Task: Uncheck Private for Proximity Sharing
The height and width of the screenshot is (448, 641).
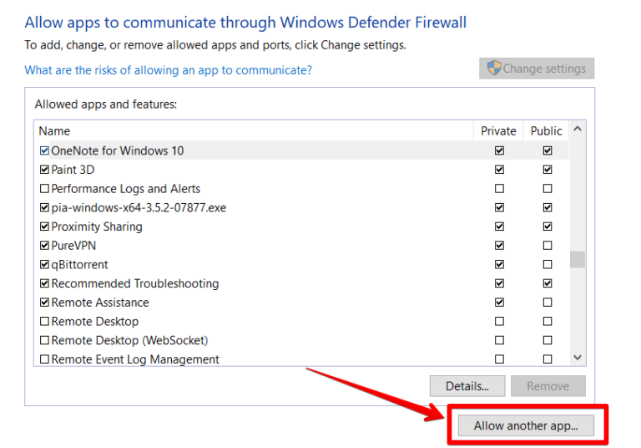Action: [499, 227]
